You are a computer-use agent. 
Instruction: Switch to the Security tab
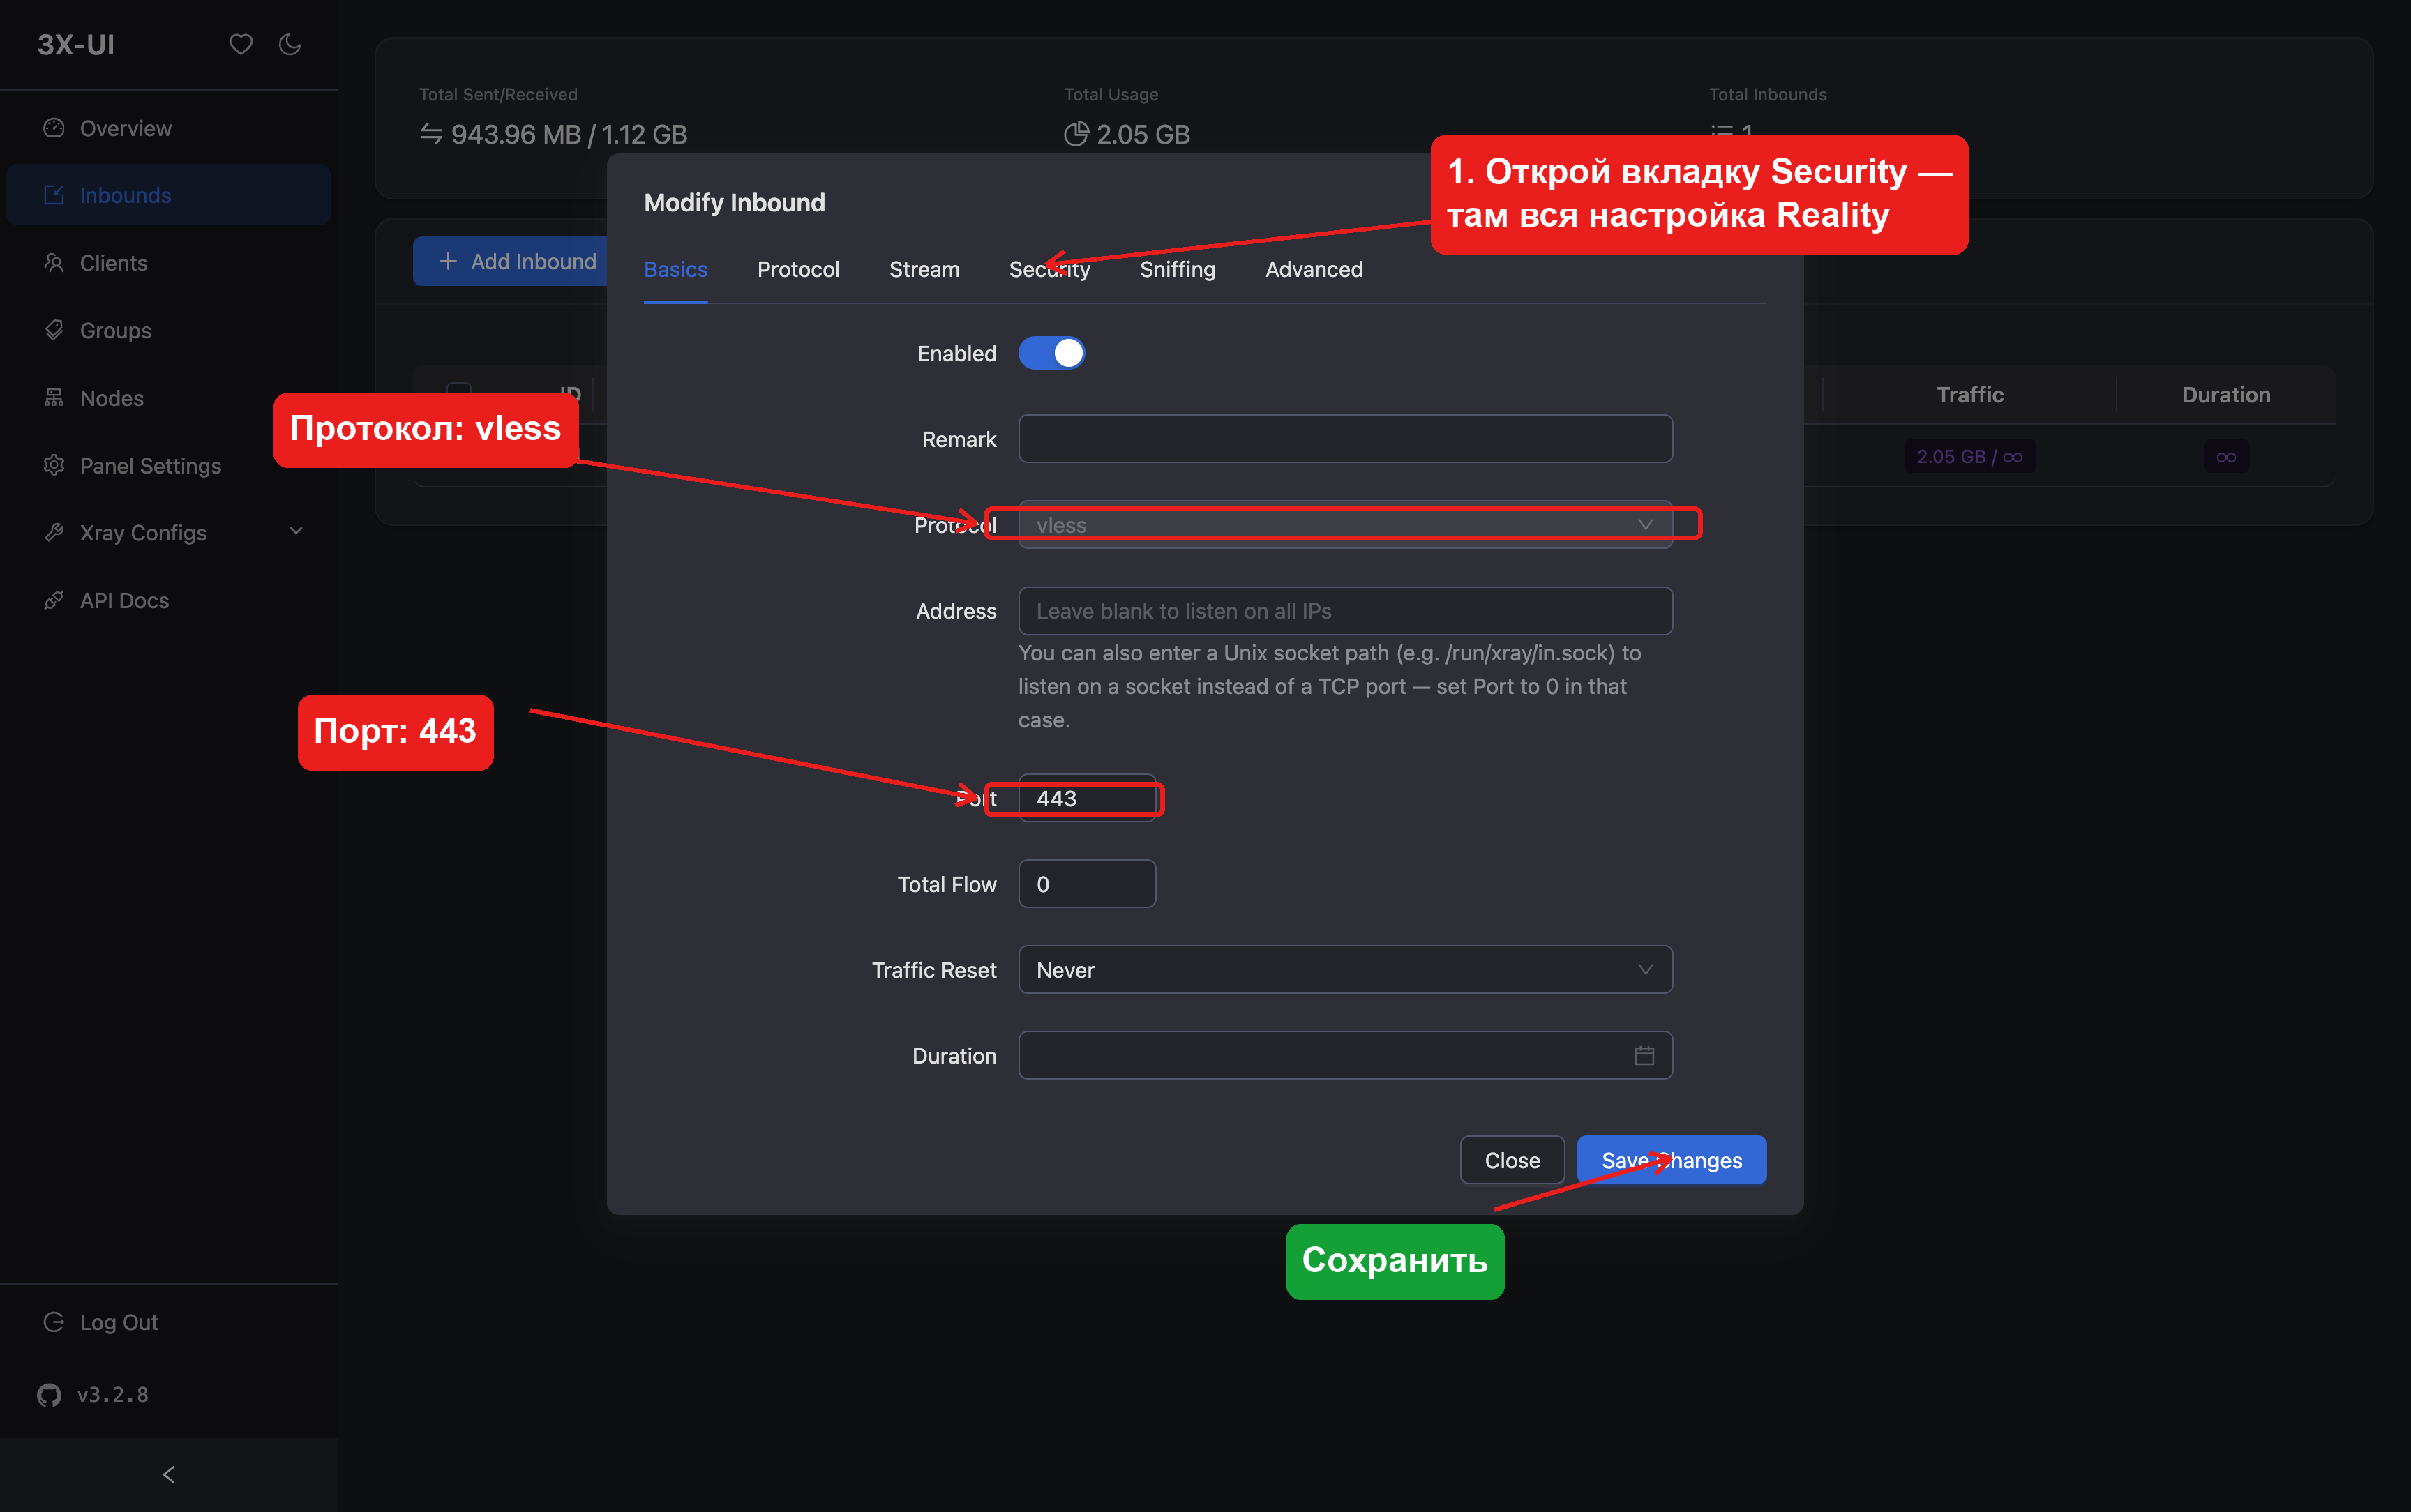(1049, 269)
